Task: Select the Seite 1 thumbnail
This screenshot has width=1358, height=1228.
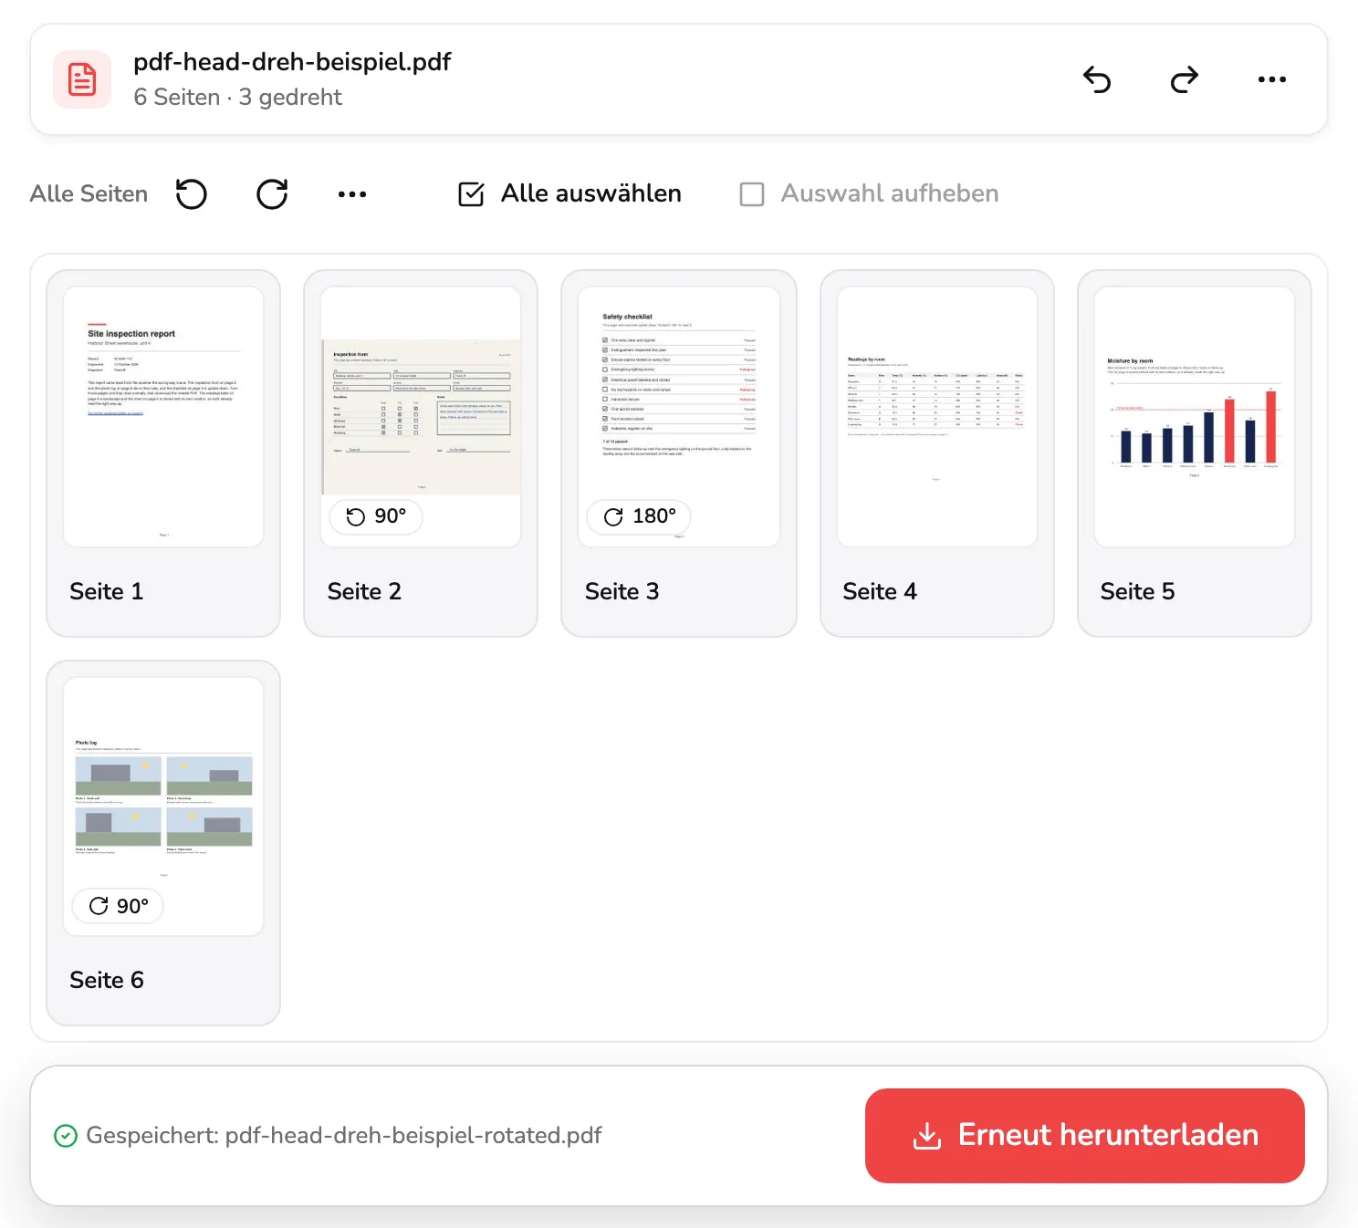Action: (x=163, y=417)
